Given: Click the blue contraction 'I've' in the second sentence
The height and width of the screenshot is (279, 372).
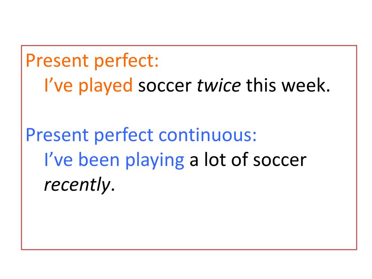Looking at the screenshot, I should (x=58, y=160).
